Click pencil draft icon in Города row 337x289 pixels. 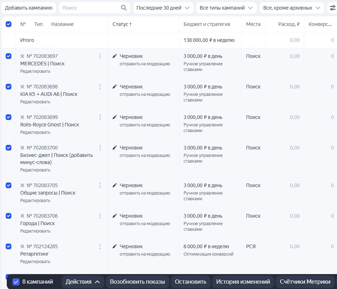click(x=115, y=216)
